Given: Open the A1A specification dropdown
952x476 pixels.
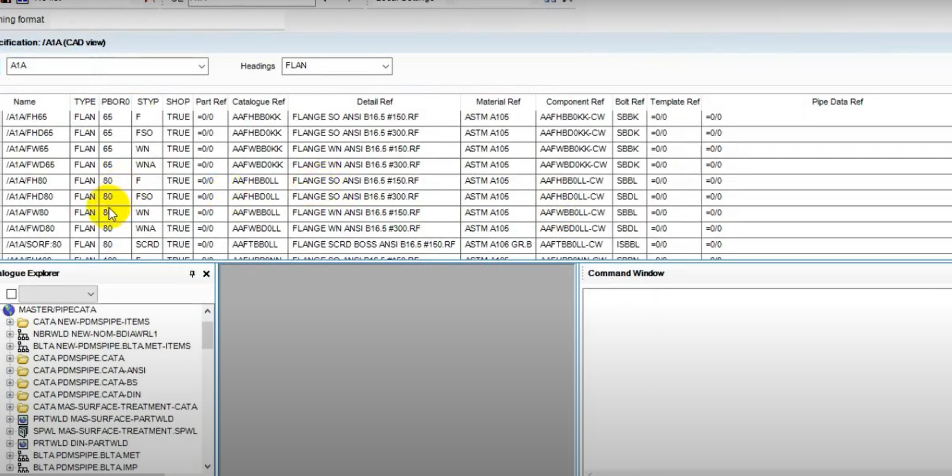Looking at the screenshot, I should 201,66.
